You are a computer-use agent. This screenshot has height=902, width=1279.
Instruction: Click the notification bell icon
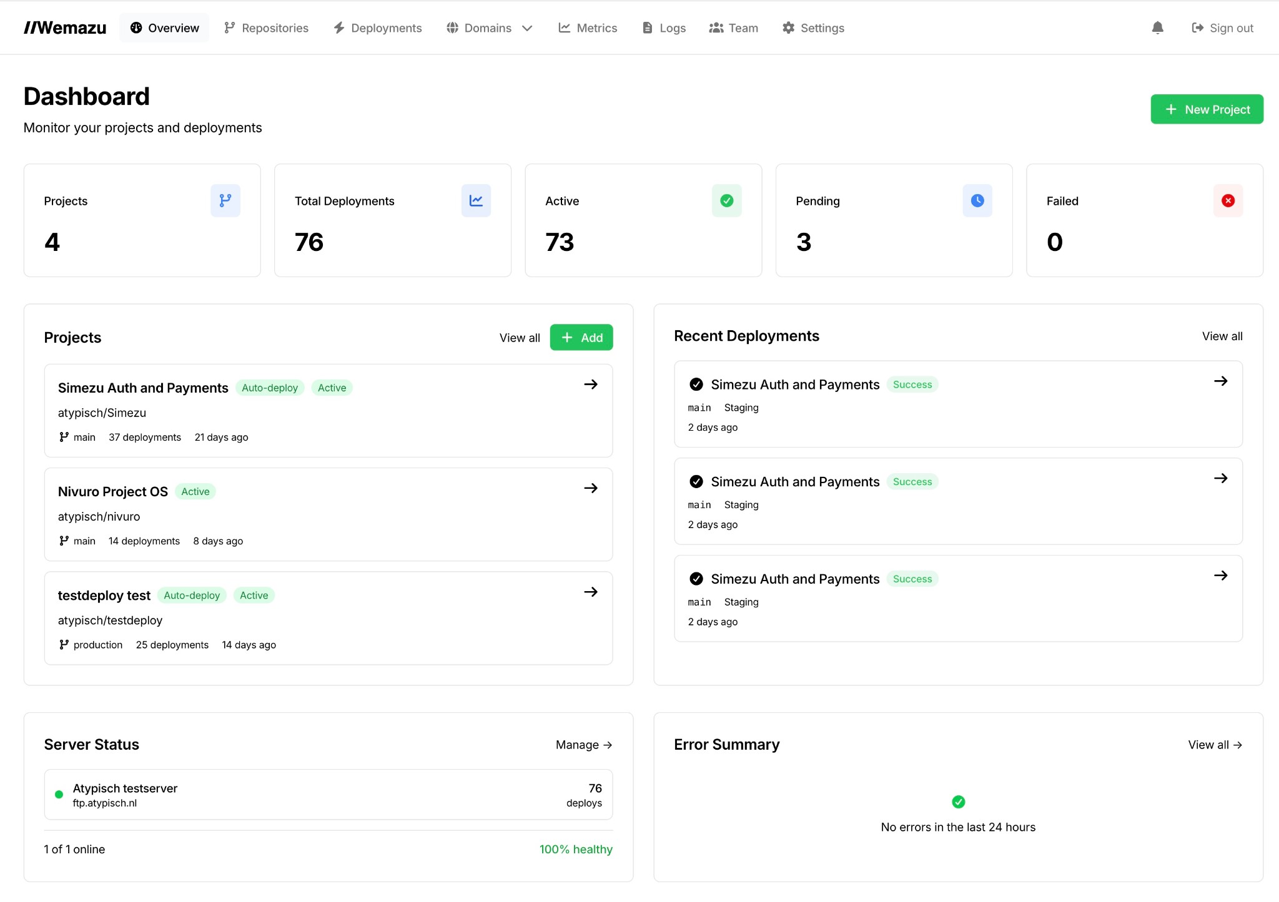tap(1158, 27)
